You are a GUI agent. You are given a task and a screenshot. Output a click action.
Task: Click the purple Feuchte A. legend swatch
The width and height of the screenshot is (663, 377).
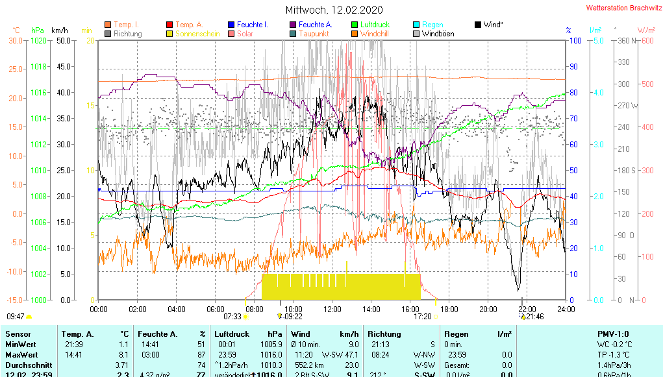click(x=293, y=25)
